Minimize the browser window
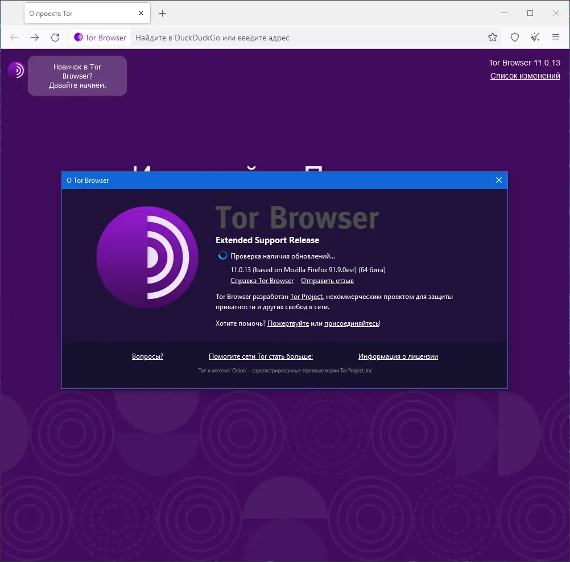The height and width of the screenshot is (562, 570). [504, 13]
